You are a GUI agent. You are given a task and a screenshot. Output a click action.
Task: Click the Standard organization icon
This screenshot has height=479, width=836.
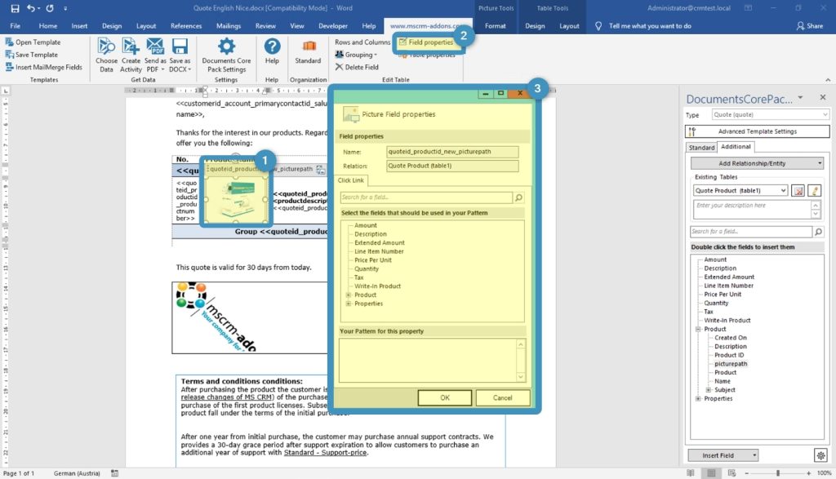308,47
